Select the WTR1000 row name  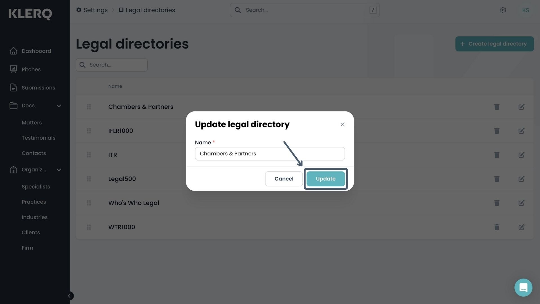[x=121, y=227]
